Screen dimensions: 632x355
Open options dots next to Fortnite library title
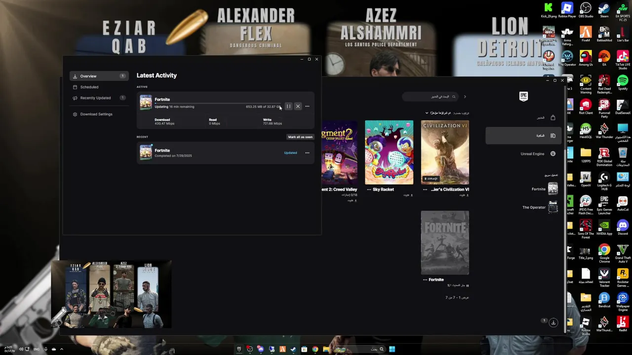(425, 280)
